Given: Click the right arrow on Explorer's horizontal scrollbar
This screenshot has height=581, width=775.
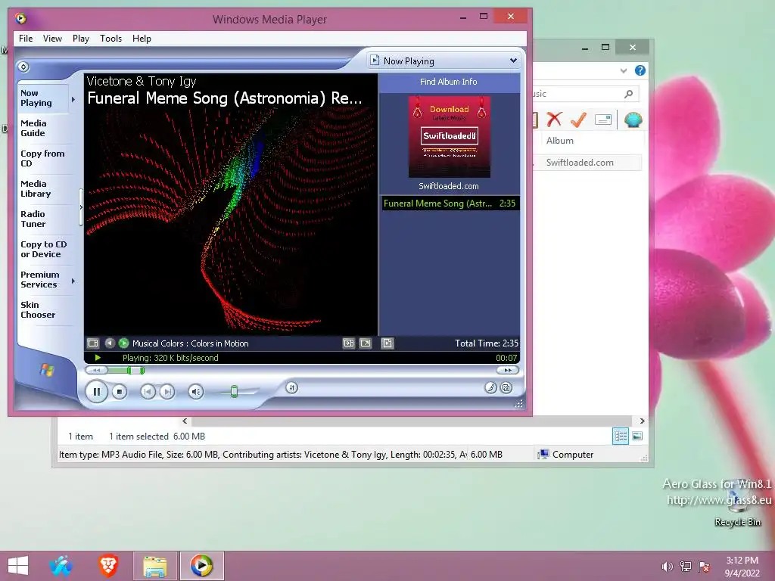Looking at the screenshot, I should 642,421.
